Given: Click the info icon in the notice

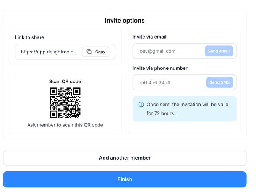Looking at the screenshot, I should click(x=141, y=105).
